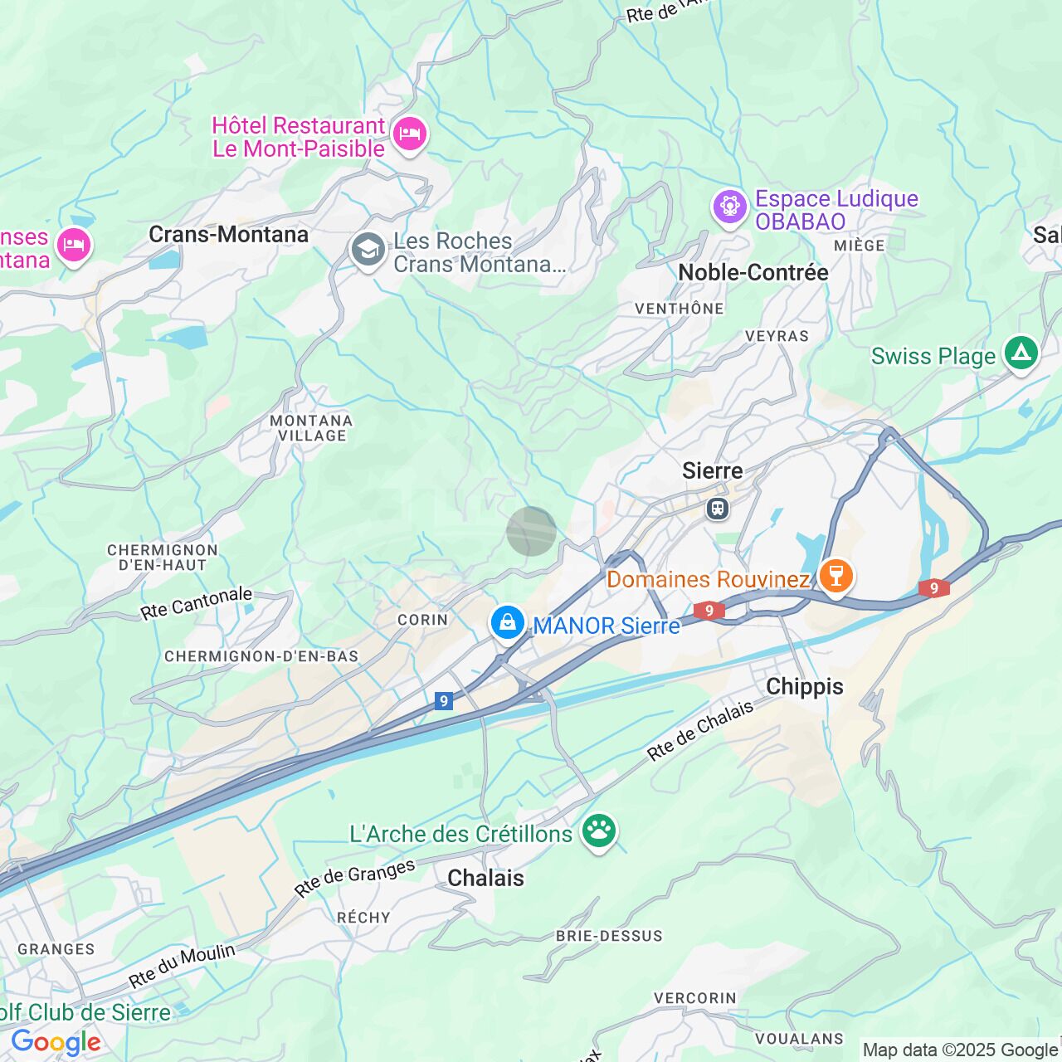This screenshot has height=1062, width=1062.
Task: Select the Sierre train station icon
Action: click(718, 509)
